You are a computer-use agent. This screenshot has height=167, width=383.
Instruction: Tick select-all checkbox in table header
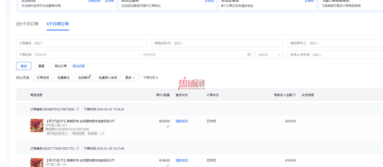(24, 95)
